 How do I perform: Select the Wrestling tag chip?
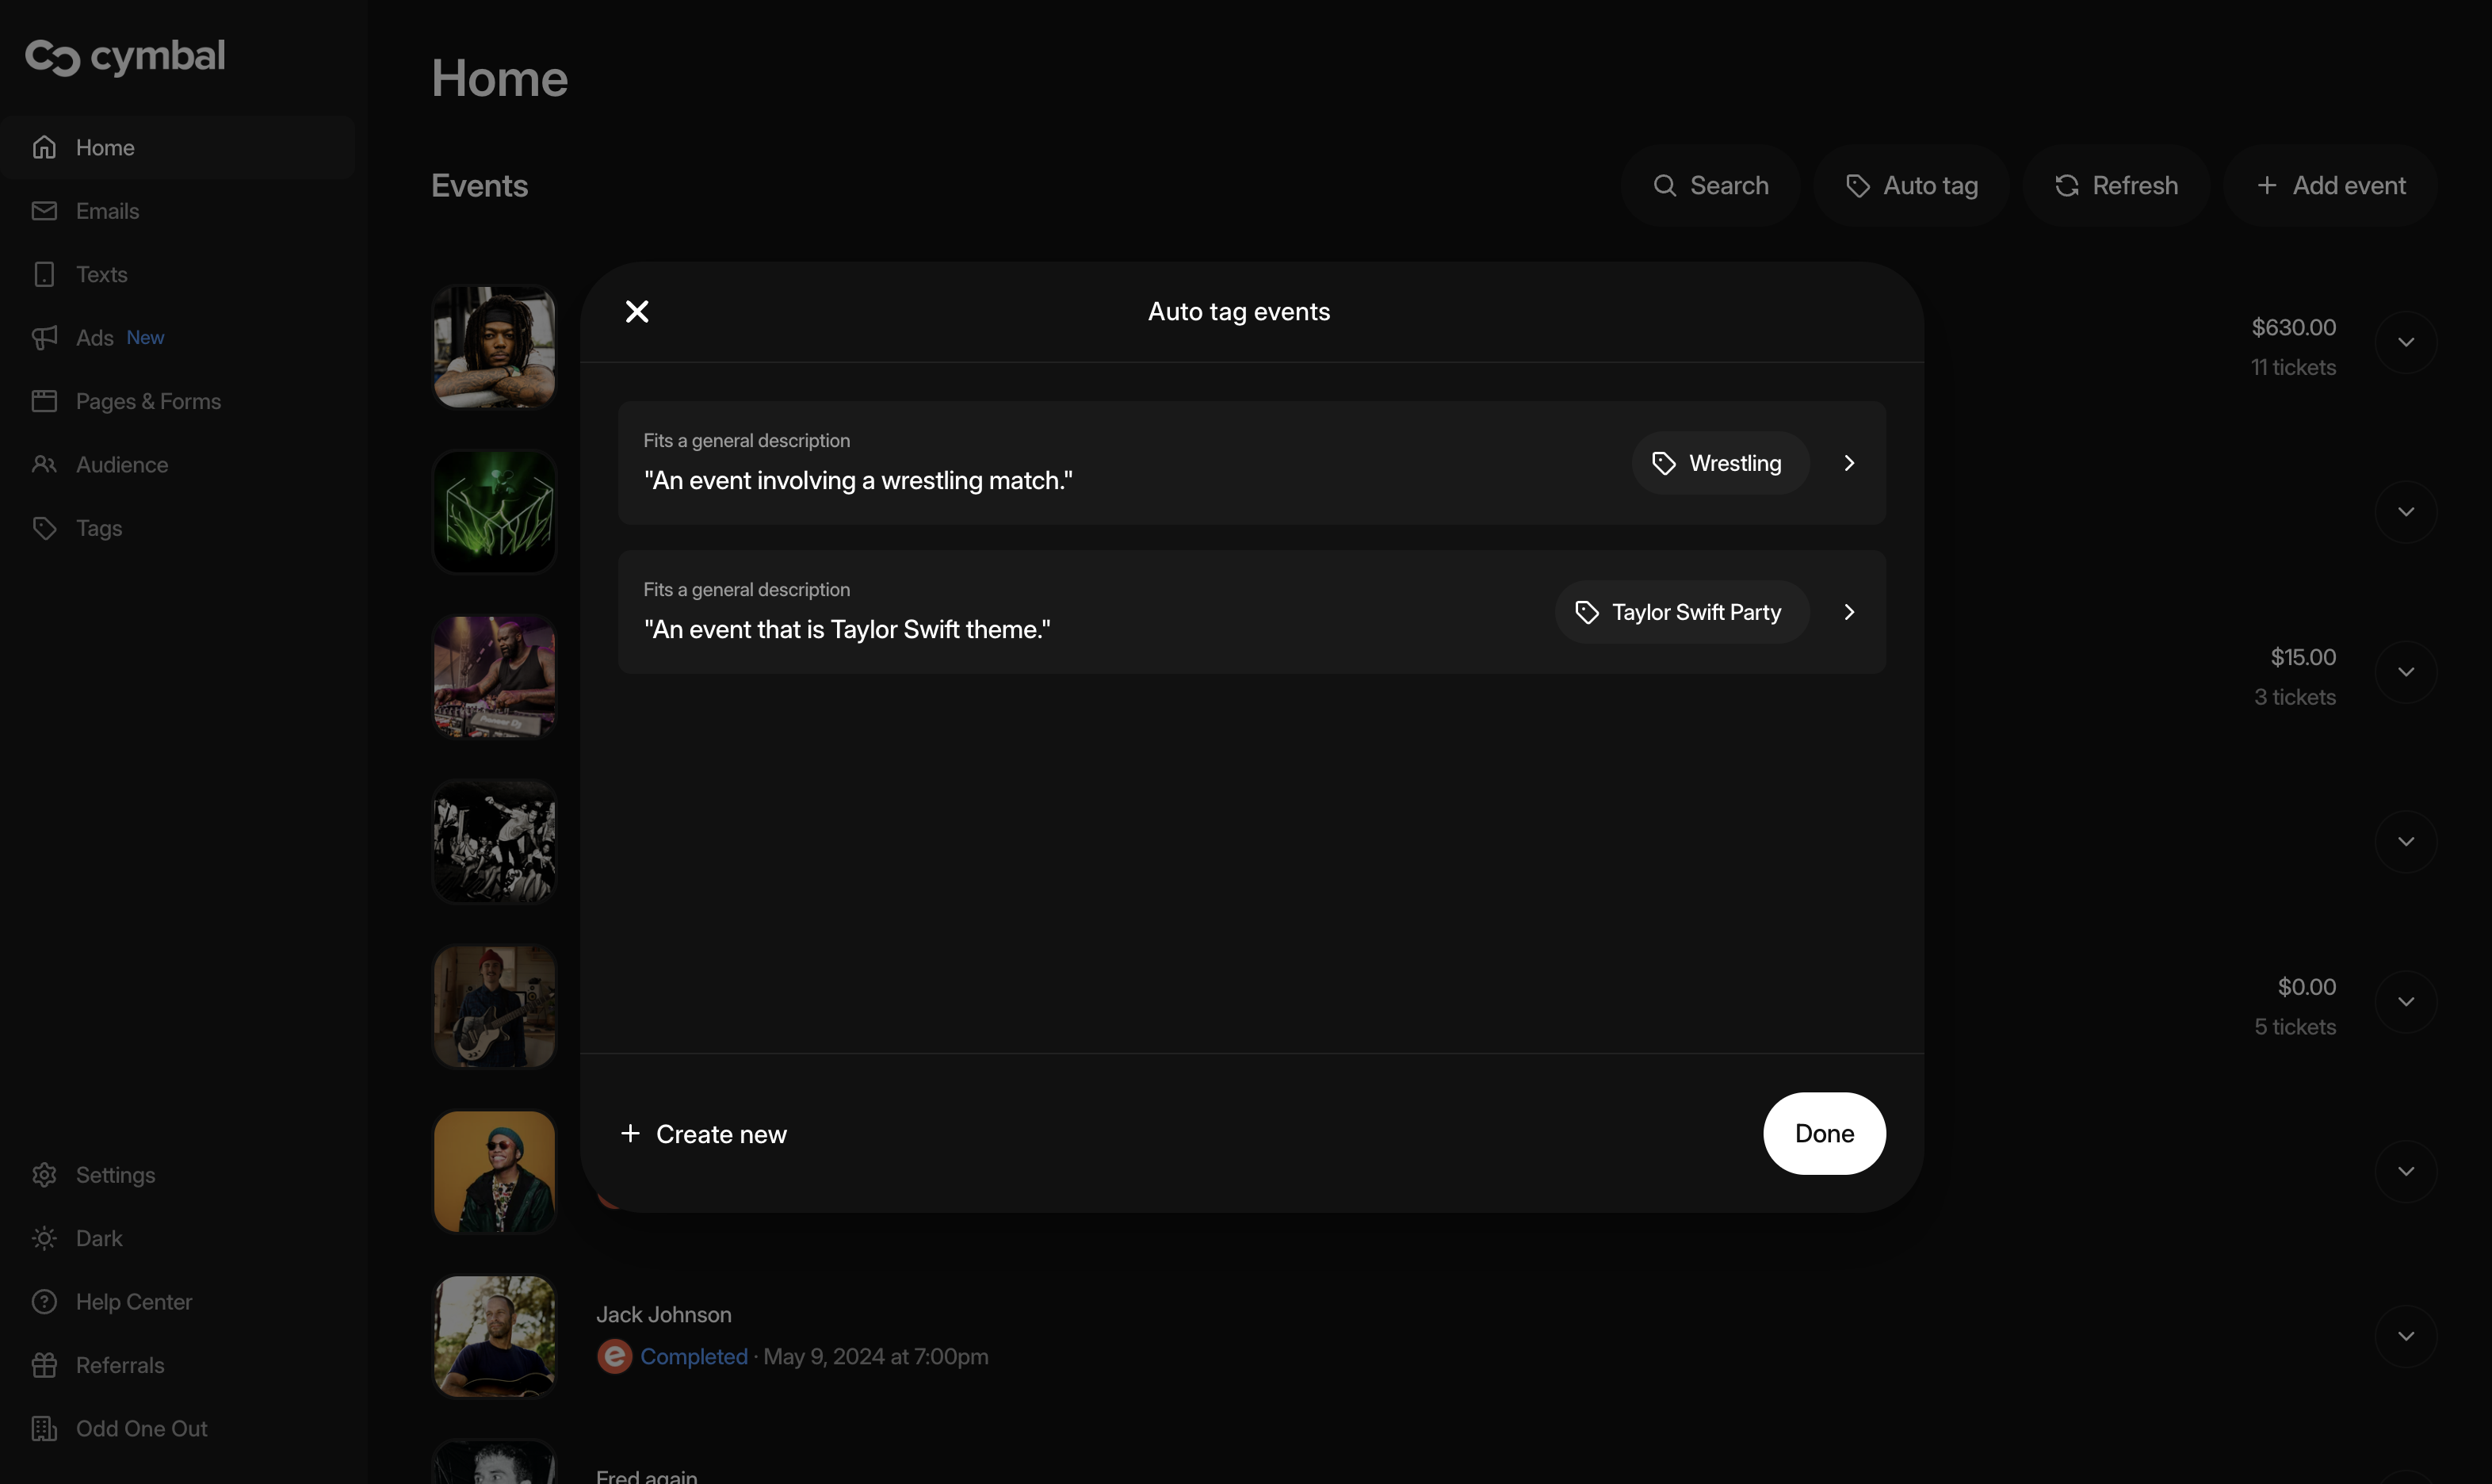pyautogui.click(x=1719, y=463)
